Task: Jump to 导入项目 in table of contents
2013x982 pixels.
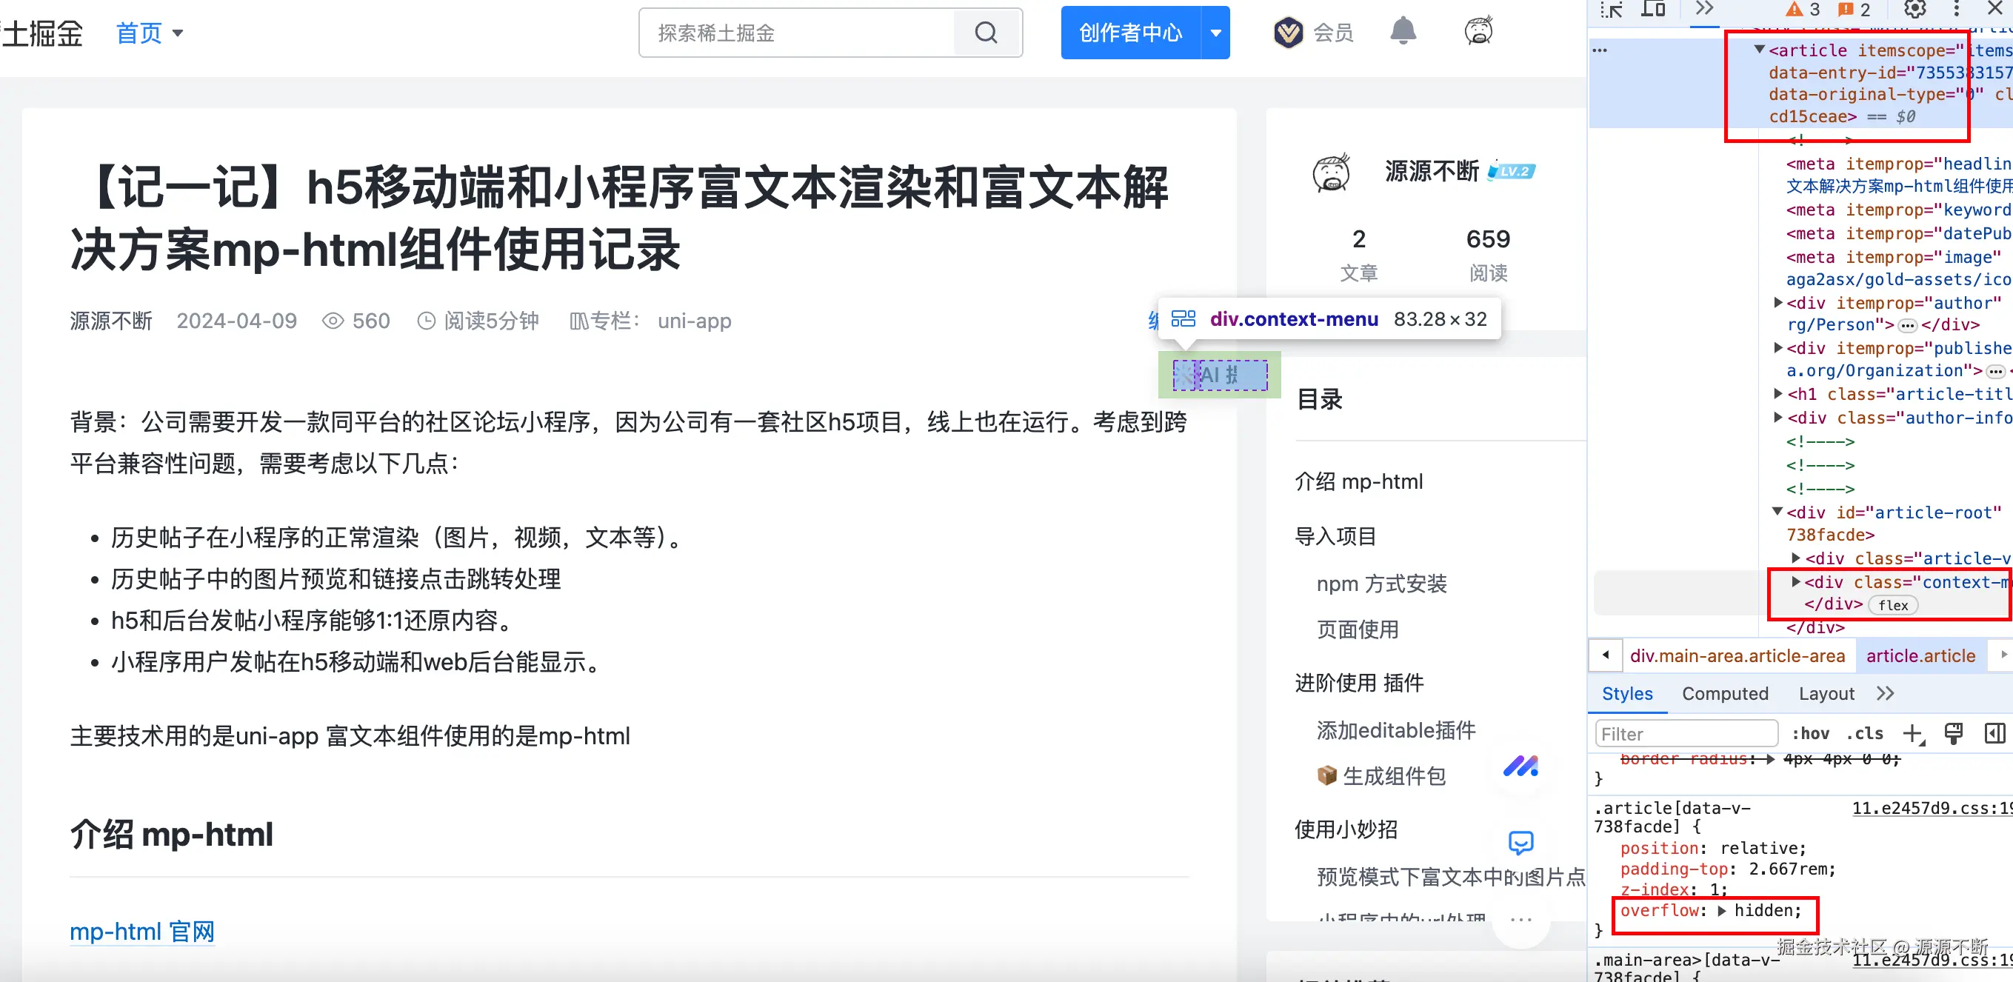Action: point(1335,537)
